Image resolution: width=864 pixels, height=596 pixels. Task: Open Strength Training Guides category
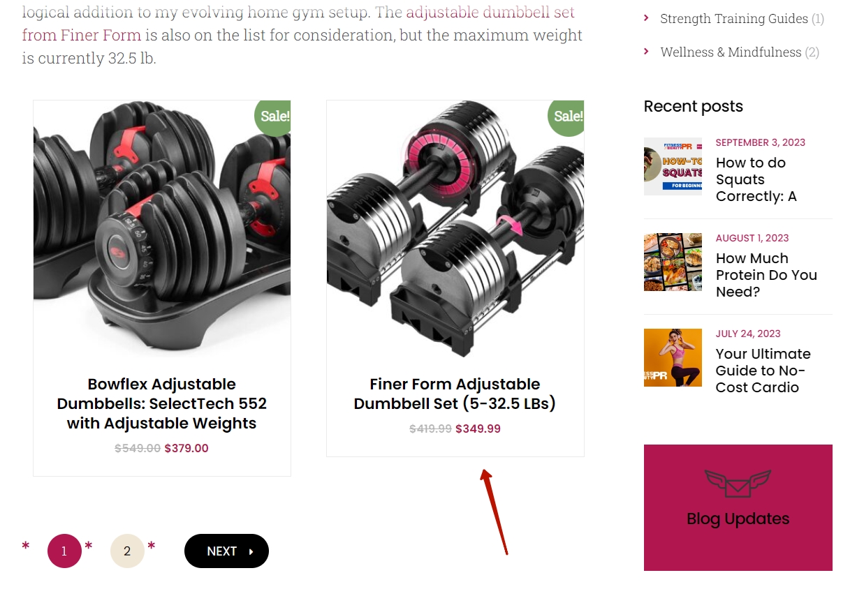(x=734, y=19)
